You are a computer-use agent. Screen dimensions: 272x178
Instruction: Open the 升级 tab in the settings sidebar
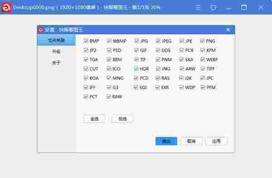click(56, 51)
